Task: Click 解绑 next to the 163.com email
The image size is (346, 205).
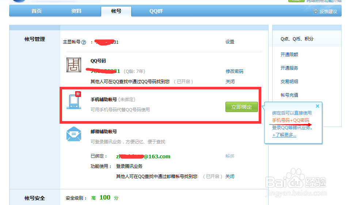Action: [230, 156]
